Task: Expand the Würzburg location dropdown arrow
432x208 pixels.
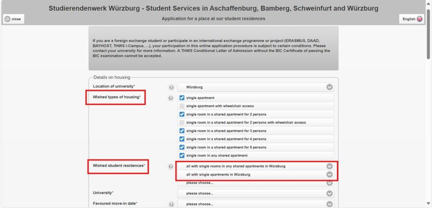Action: (x=329, y=87)
